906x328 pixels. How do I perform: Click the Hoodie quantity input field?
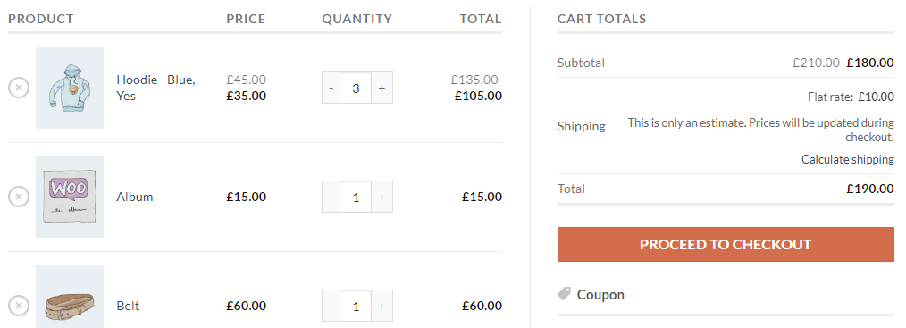point(356,88)
